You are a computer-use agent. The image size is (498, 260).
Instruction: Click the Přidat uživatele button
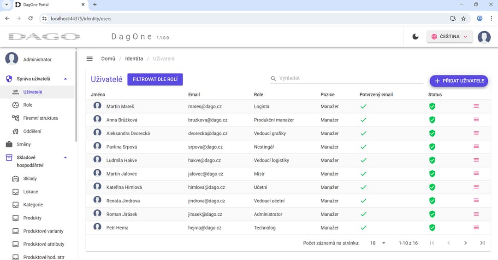click(x=459, y=81)
